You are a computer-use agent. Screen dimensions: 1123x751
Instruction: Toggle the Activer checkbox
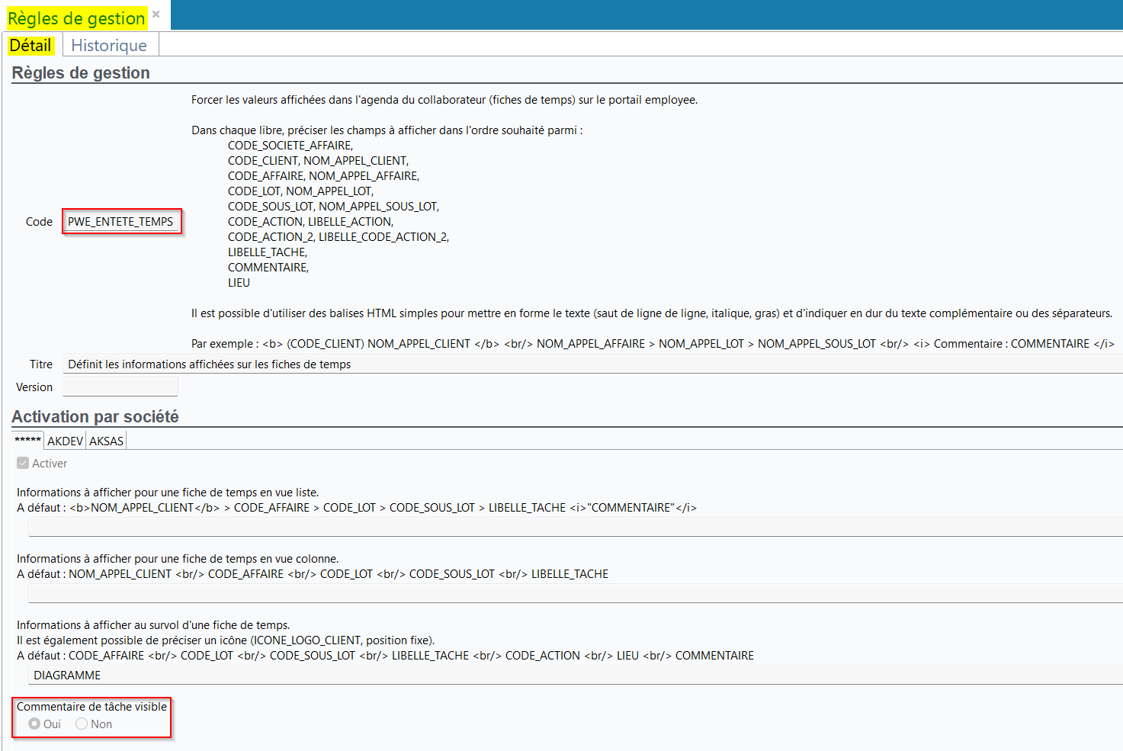coord(23,464)
